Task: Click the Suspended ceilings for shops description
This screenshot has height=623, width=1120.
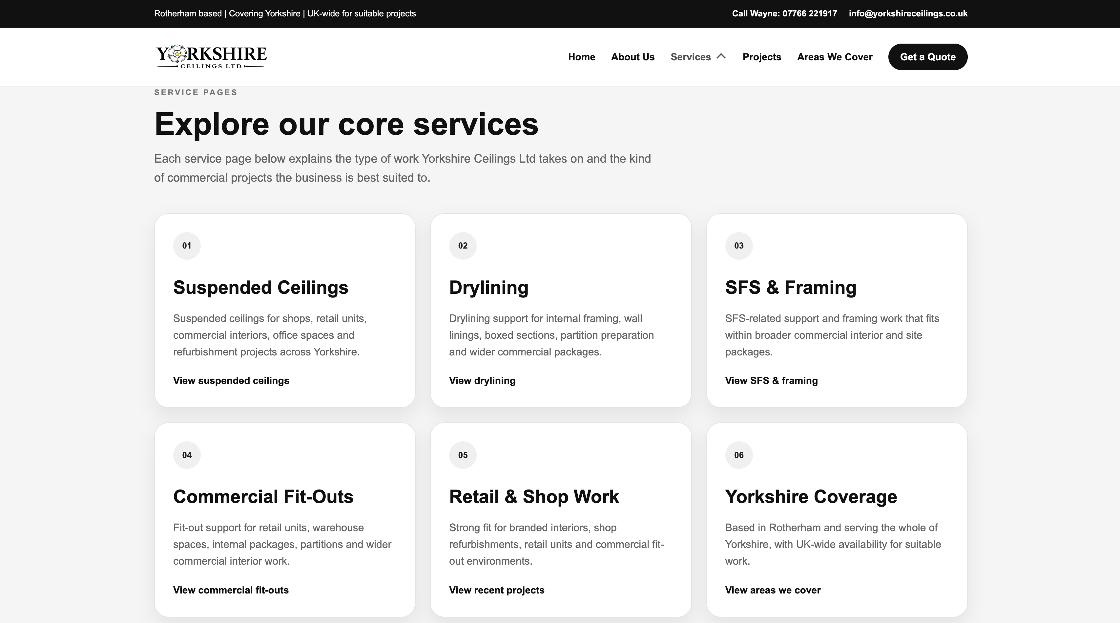Action: [270, 335]
